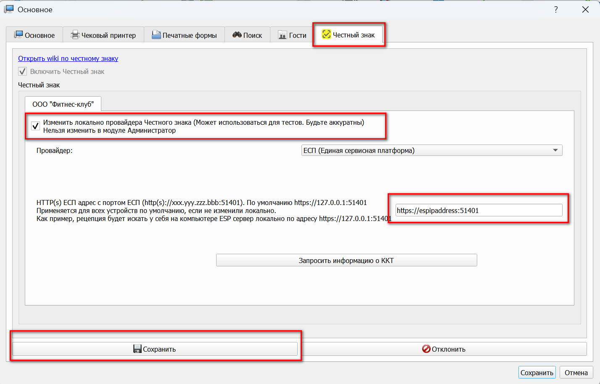Image resolution: width=600 pixels, height=384 pixels.
Task: Click the floppy disk icon on Сохранить
Action: tap(137, 349)
